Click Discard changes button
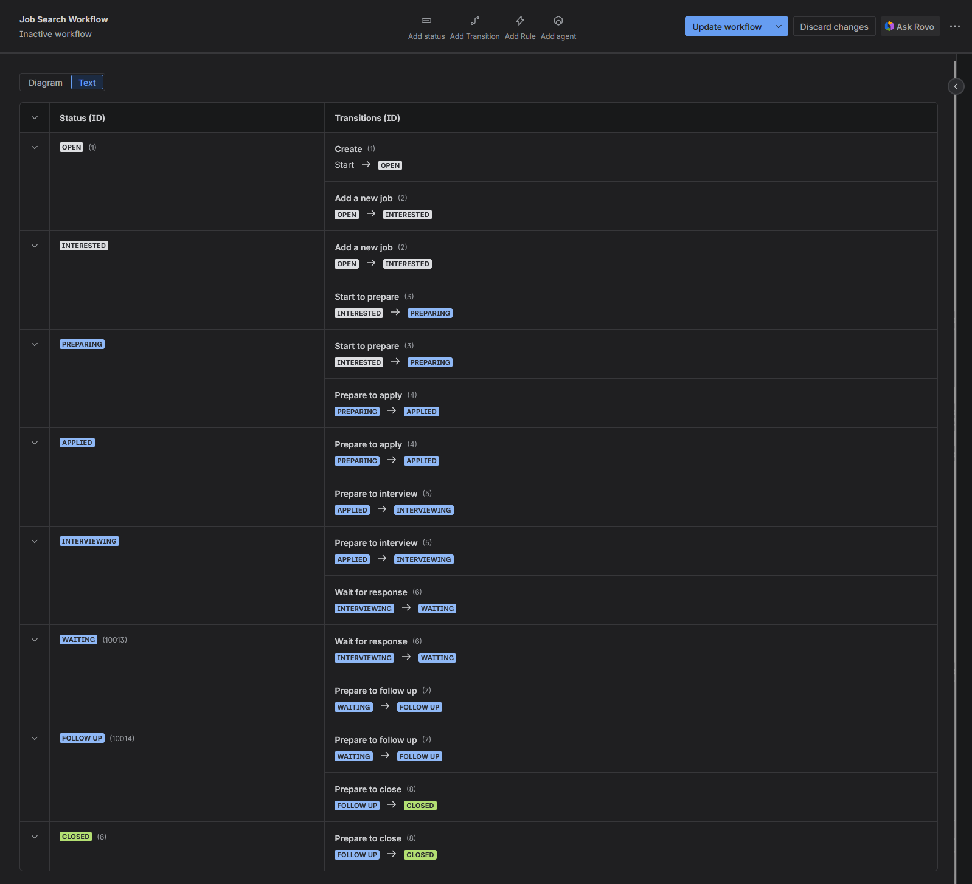The image size is (972, 884). tap(834, 26)
